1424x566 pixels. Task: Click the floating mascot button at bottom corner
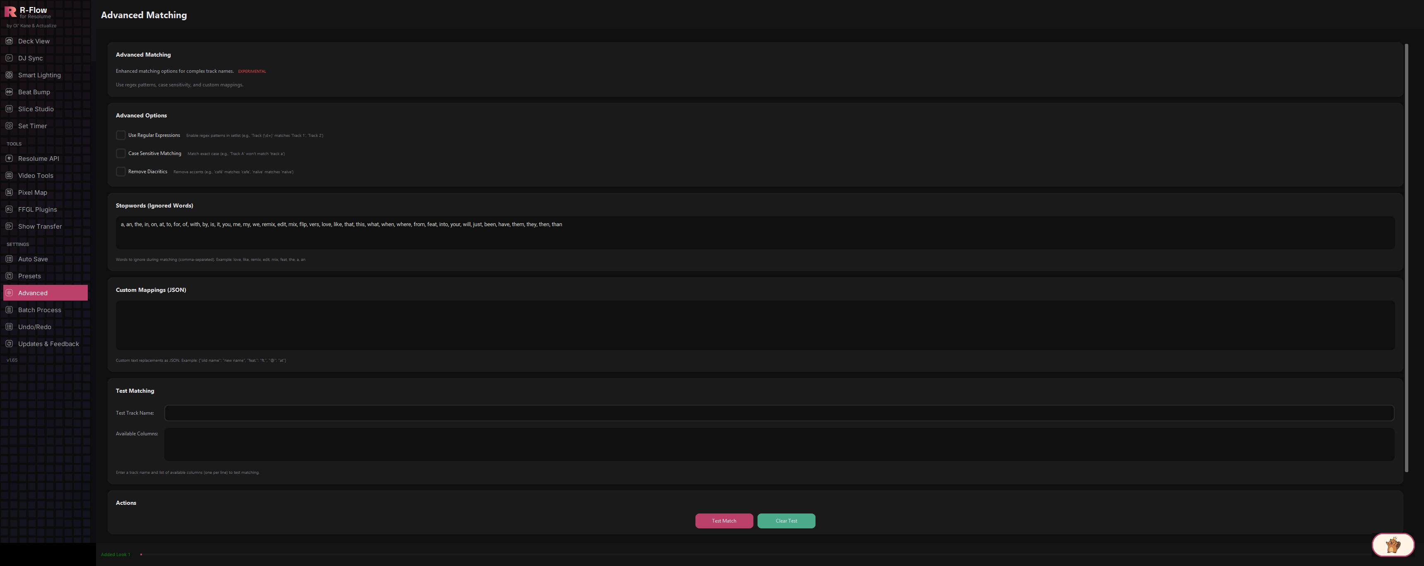click(x=1393, y=545)
